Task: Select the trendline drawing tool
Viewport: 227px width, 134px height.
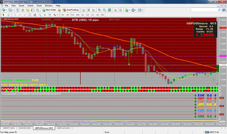Action: pyautogui.click(x=25, y=15)
